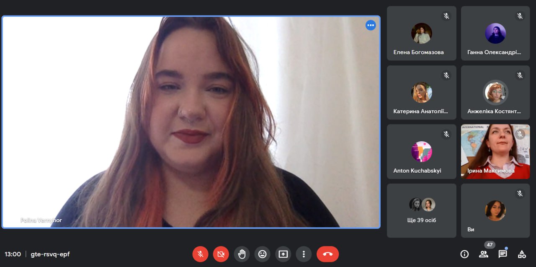Viewport: 536px width, 267px height.
Task: Open the three-dot more options menu
Action: tap(304, 254)
